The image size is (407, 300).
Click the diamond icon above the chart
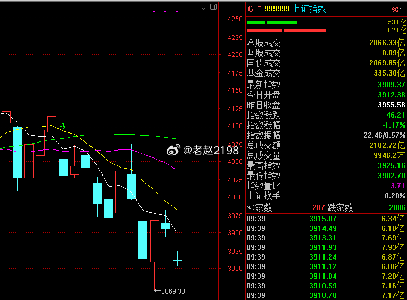tap(203, 7)
